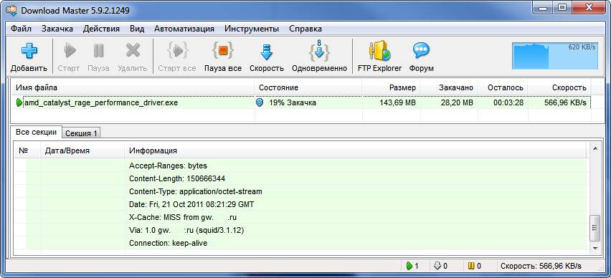Select the Via: 1.0 gw squid log line
This screenshot has width=611, height=278.
[x=300, y=230]
